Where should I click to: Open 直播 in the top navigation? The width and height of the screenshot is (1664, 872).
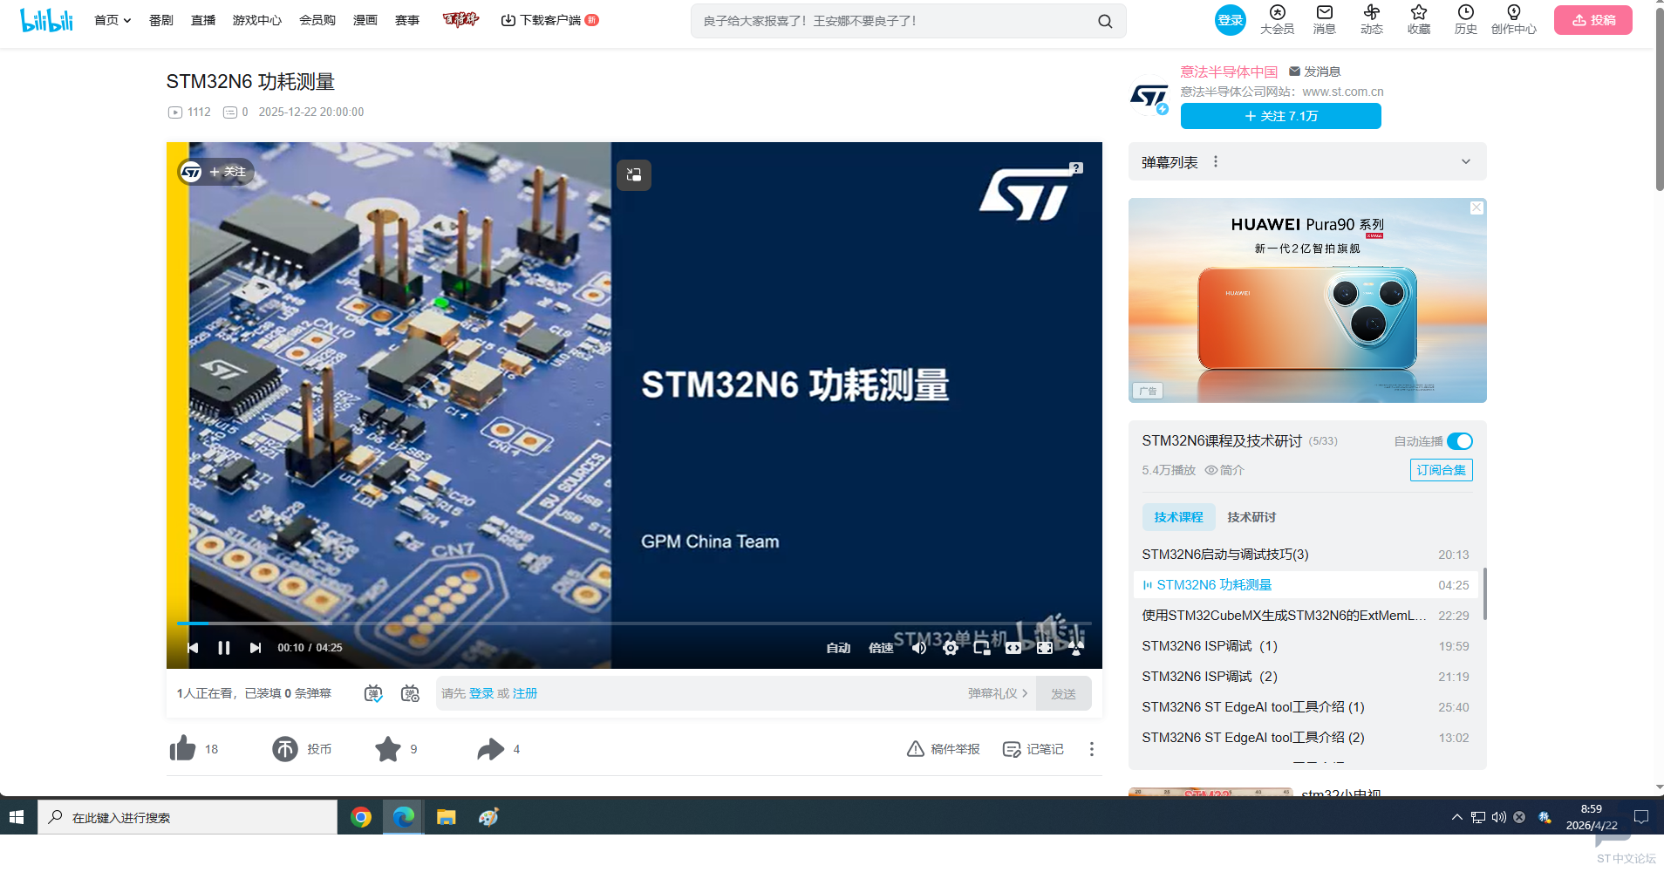click(203, 20)
